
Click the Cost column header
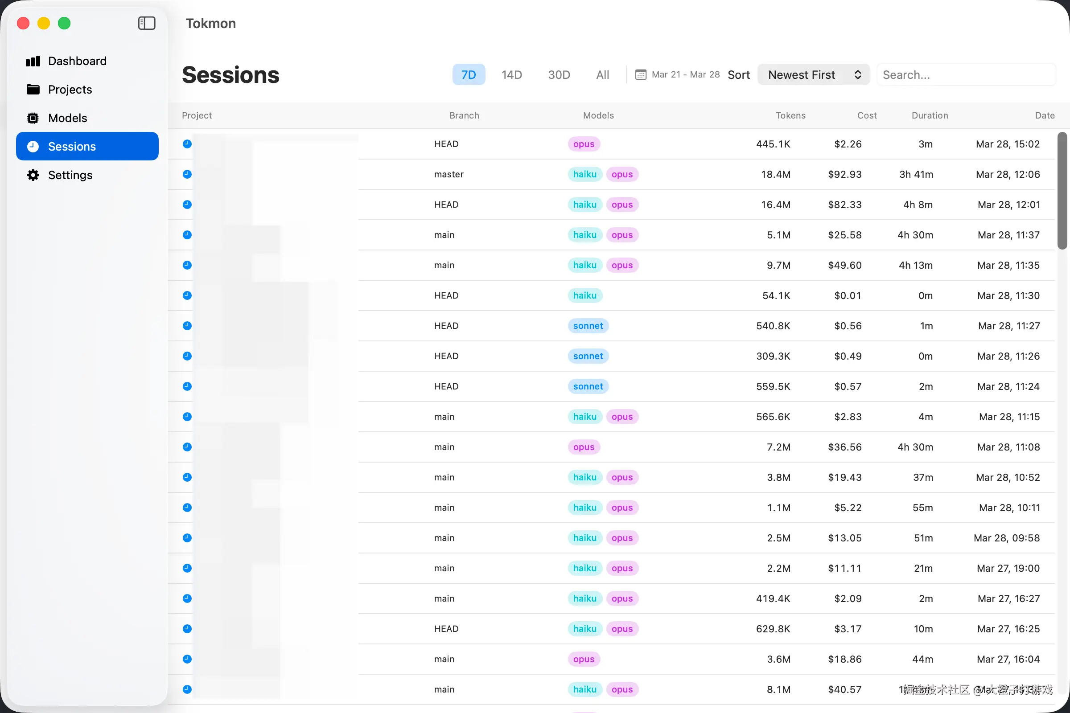click(x=867, y=115)
